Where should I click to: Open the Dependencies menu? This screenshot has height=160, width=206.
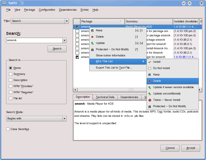[68, 10]
